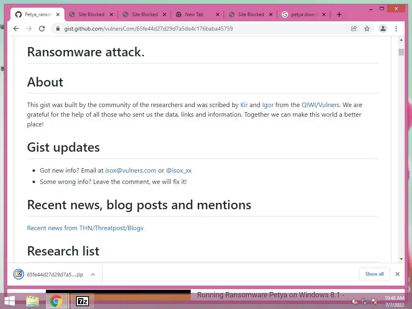Click the Chrome taskbar icon
This screenshot has height=309, width=412.
[x=56, y=301]
